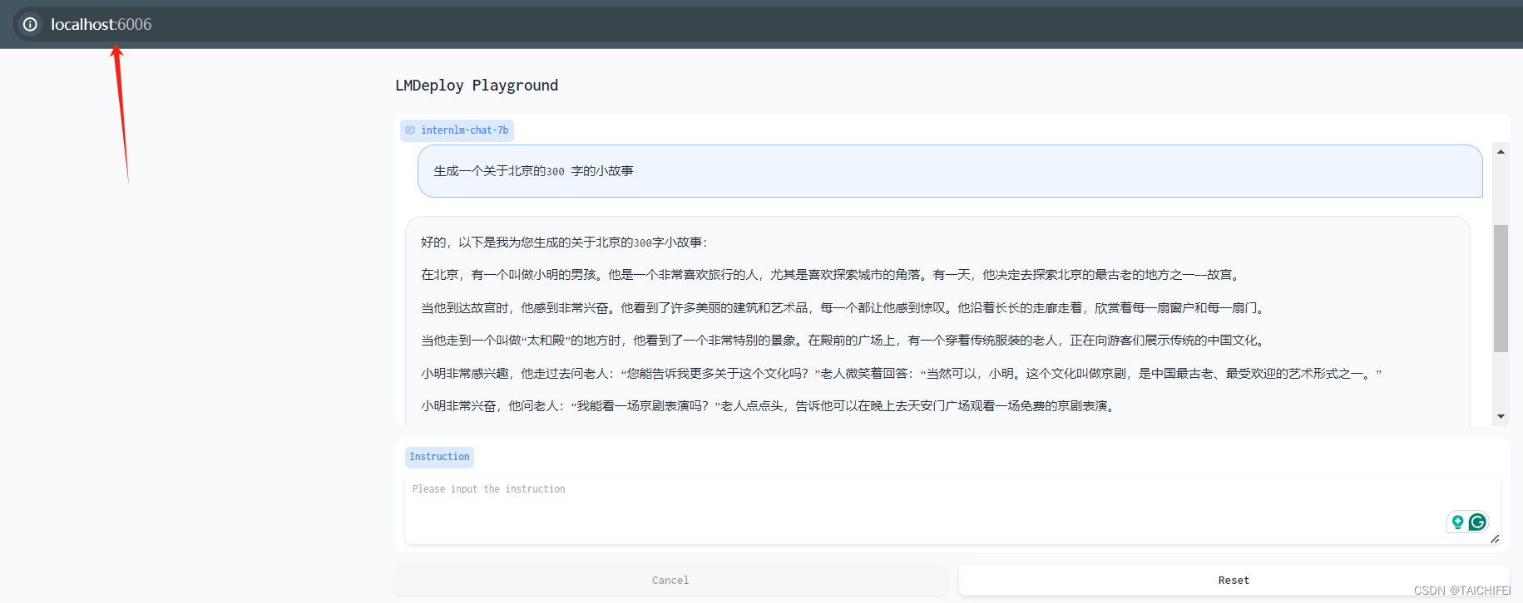Focus the instruction input text box
This screenshot has width=1523, height=603.
[952, 509]
